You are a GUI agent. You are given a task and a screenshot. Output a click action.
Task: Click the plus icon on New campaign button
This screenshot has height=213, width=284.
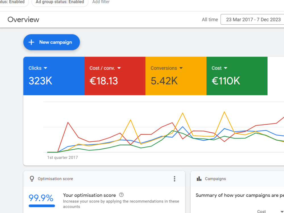point(31,42)
